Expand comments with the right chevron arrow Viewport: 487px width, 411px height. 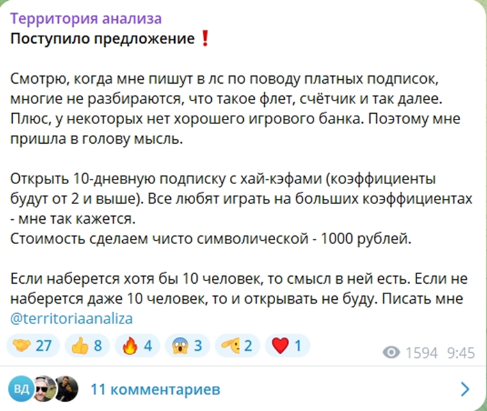click(465, 389)
